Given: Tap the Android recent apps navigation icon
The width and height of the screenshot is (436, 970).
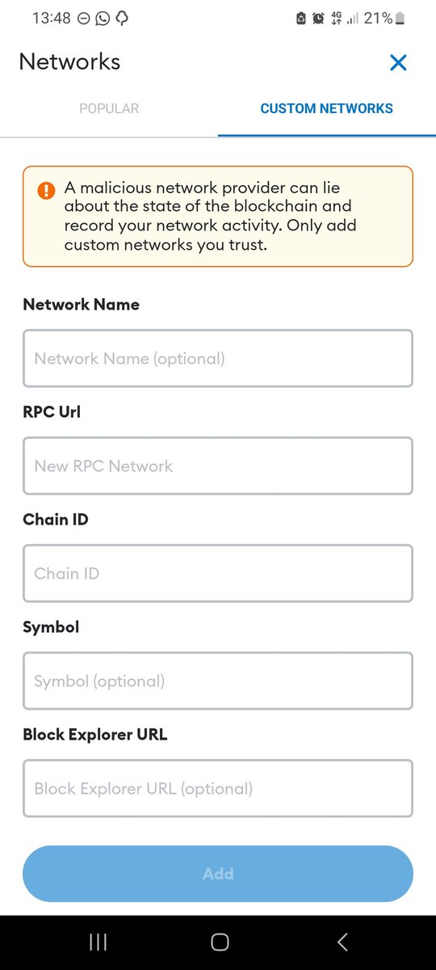Looking at the screenshot, I should tap(98, 942).
